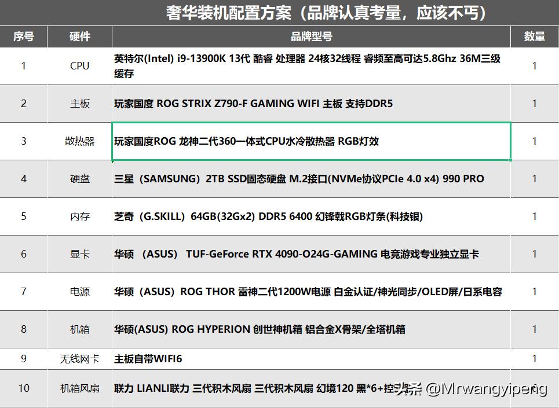Click the quantity cell in the 硬盘 row

[x=535, y=179]
